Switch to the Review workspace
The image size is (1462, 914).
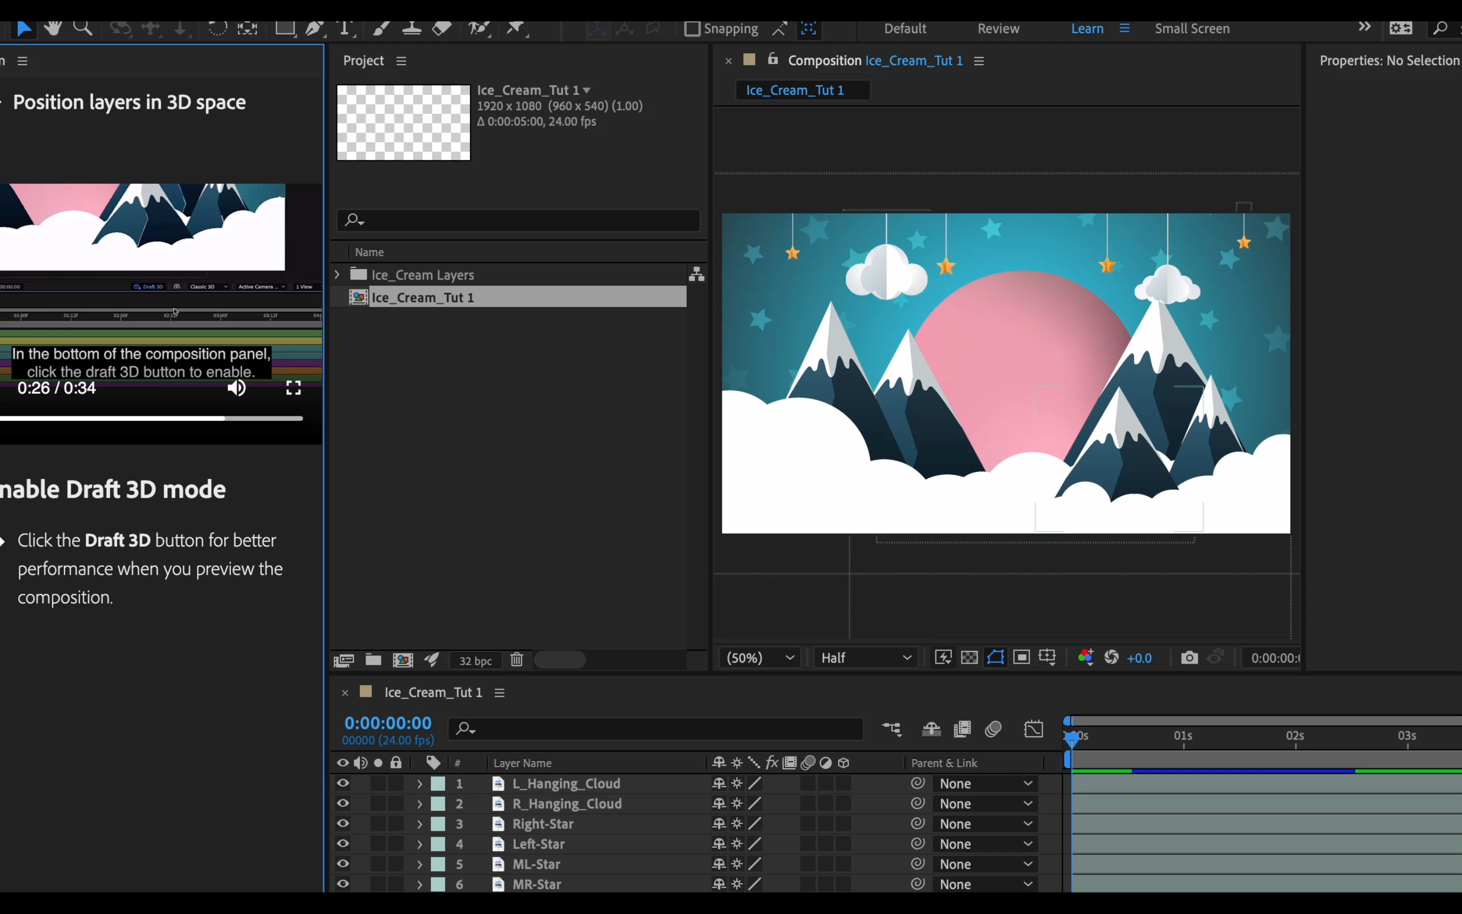tap(998, 28)
